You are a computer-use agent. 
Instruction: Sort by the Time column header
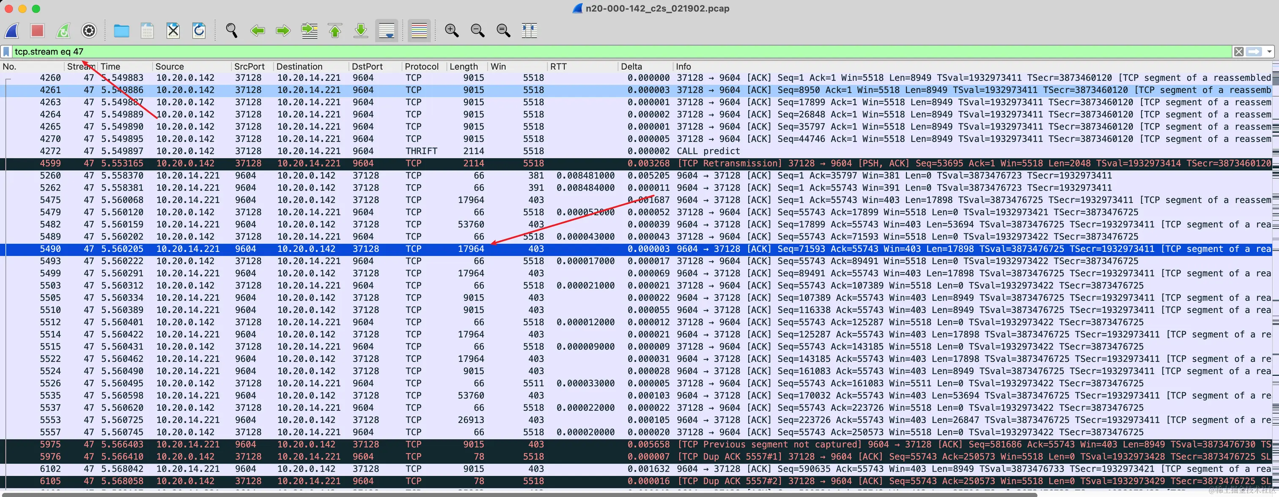[125, 66]
